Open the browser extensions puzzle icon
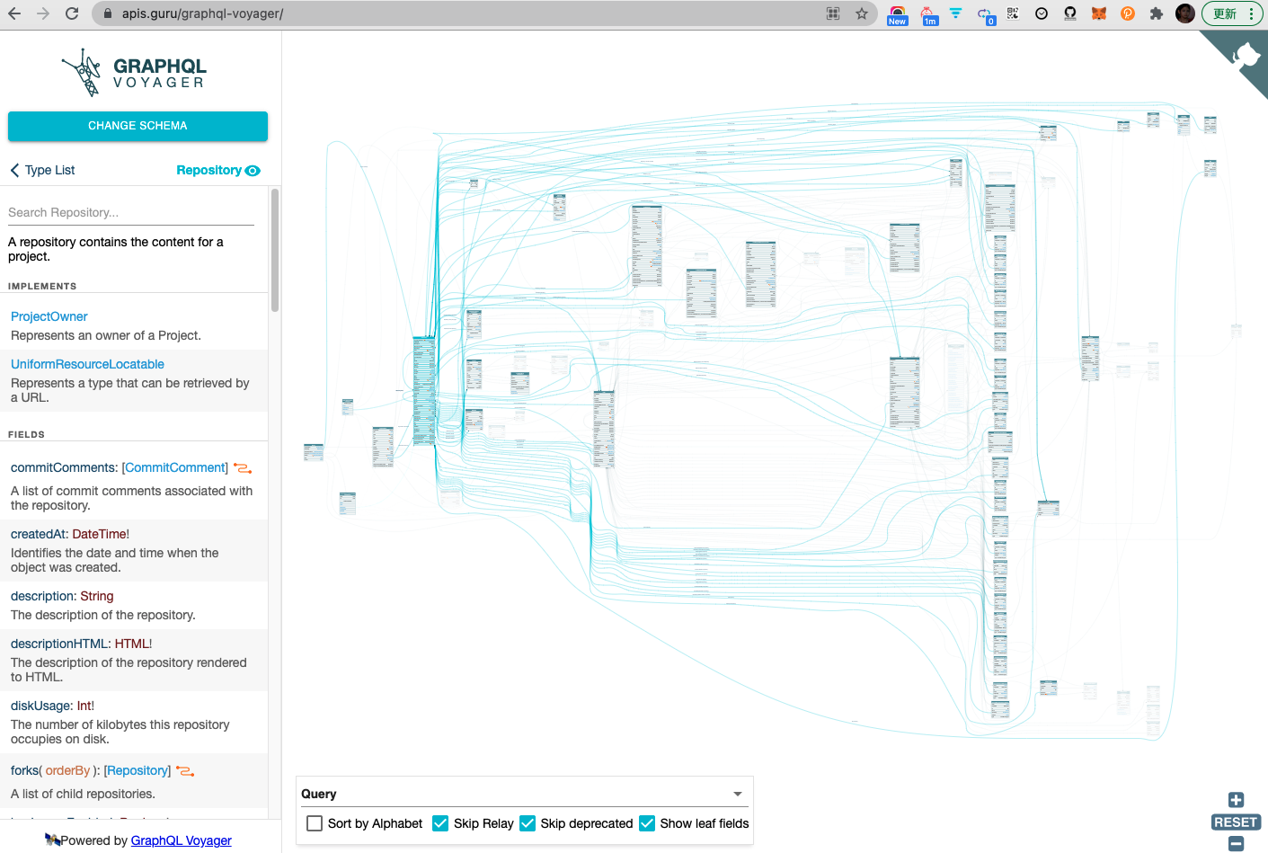The height and width of the screenshot is (853, 1268). pyautogui.click(x=1157, y=13)
